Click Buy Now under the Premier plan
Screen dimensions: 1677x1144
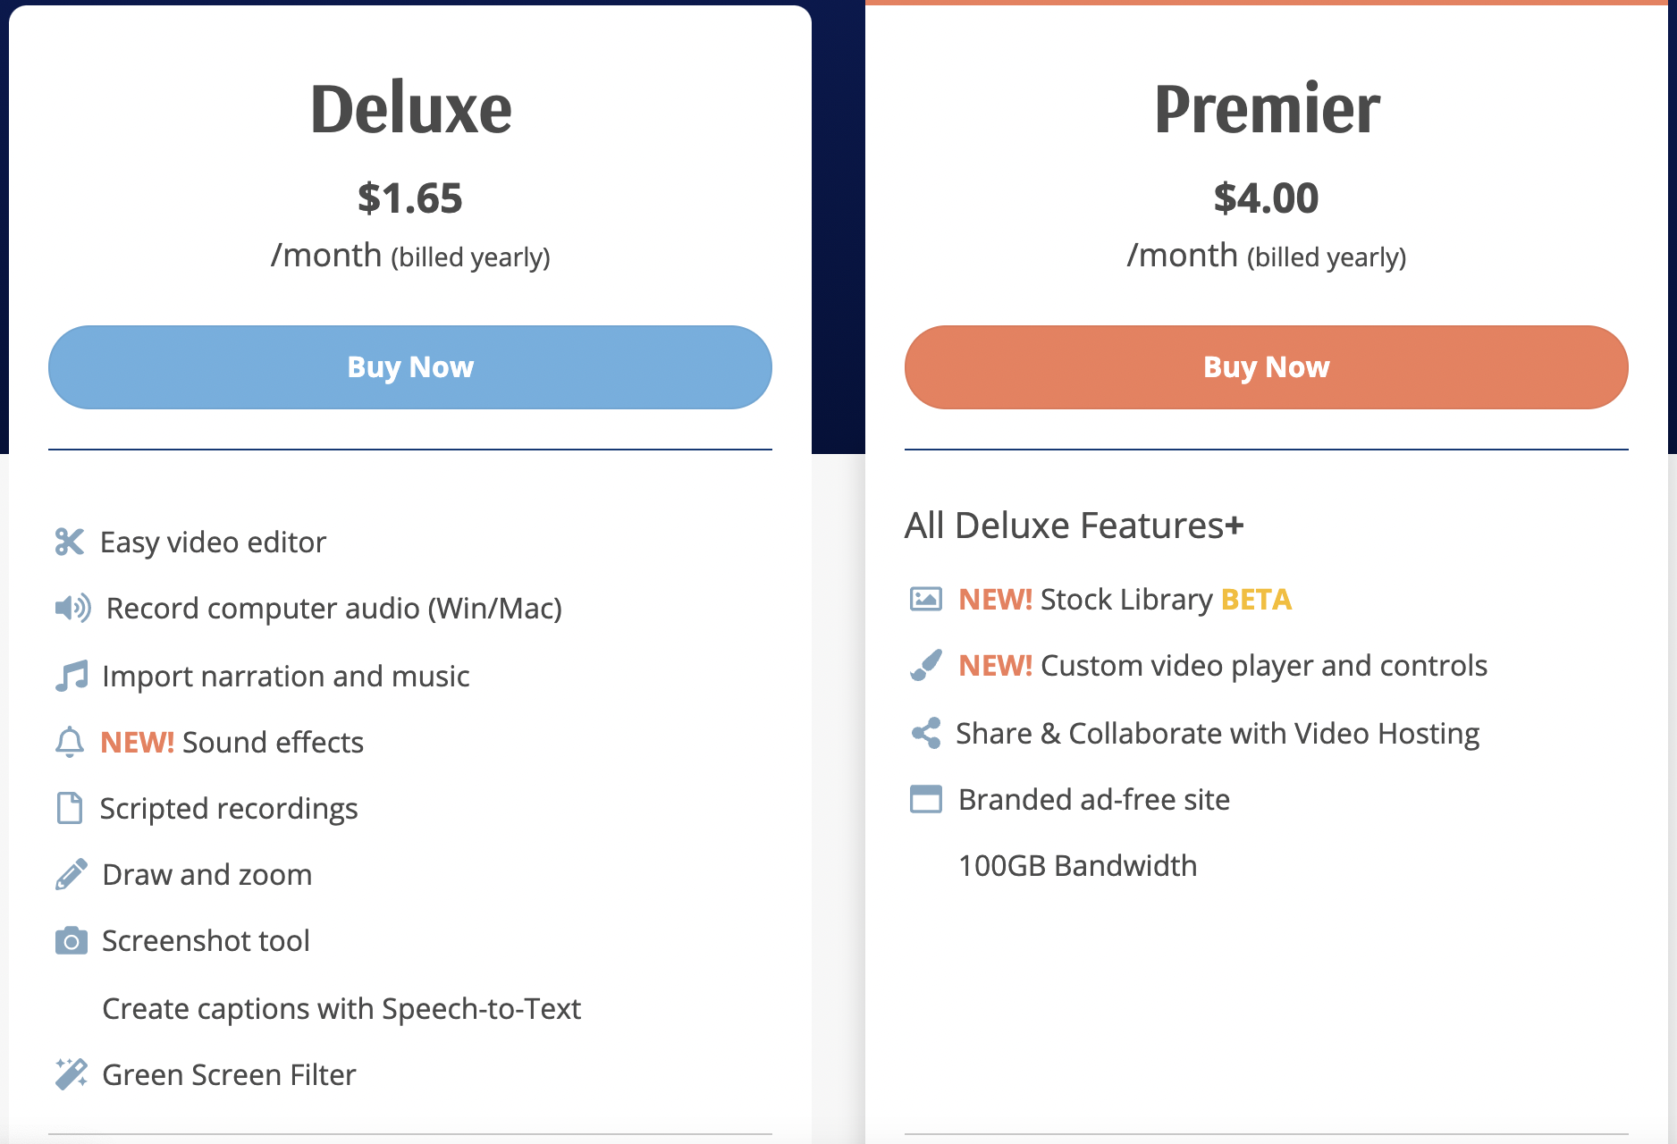click(1266, 366)
